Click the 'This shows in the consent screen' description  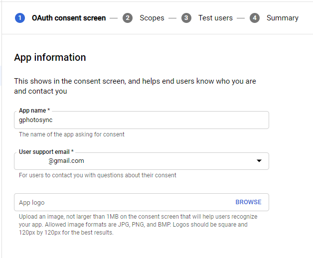point(135,86)
